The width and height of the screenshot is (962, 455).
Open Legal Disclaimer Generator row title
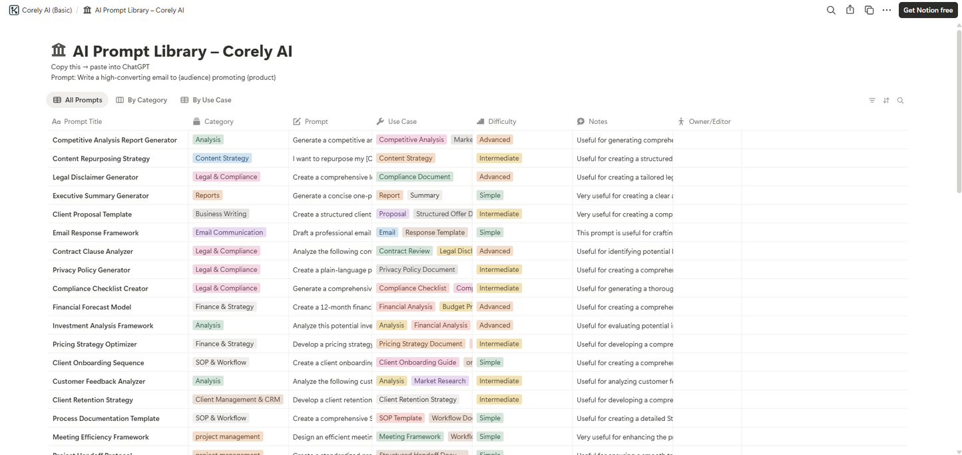coord(95,177)
